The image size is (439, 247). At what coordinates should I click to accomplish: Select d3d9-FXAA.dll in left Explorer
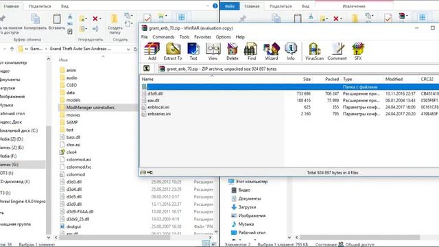coord(80,212)
